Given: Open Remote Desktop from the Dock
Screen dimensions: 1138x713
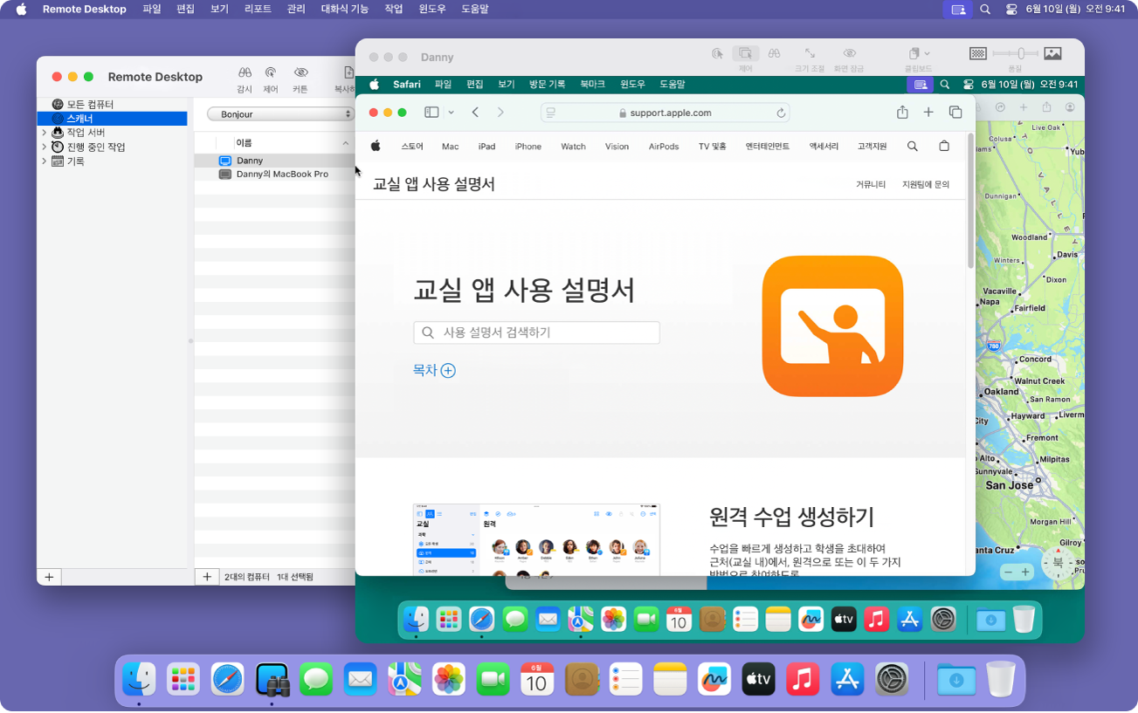Looking at the screenshot, I should tap(272, 679).
